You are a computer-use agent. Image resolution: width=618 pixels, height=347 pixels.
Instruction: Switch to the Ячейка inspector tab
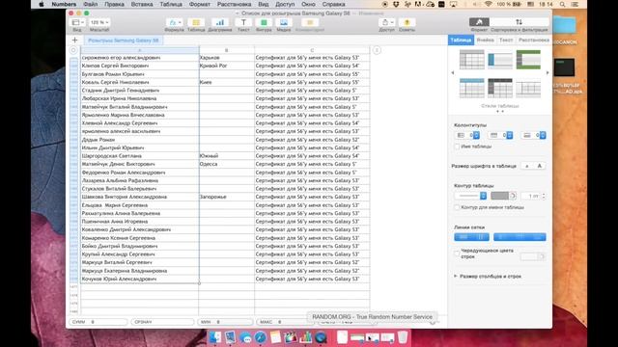point(485,40)
